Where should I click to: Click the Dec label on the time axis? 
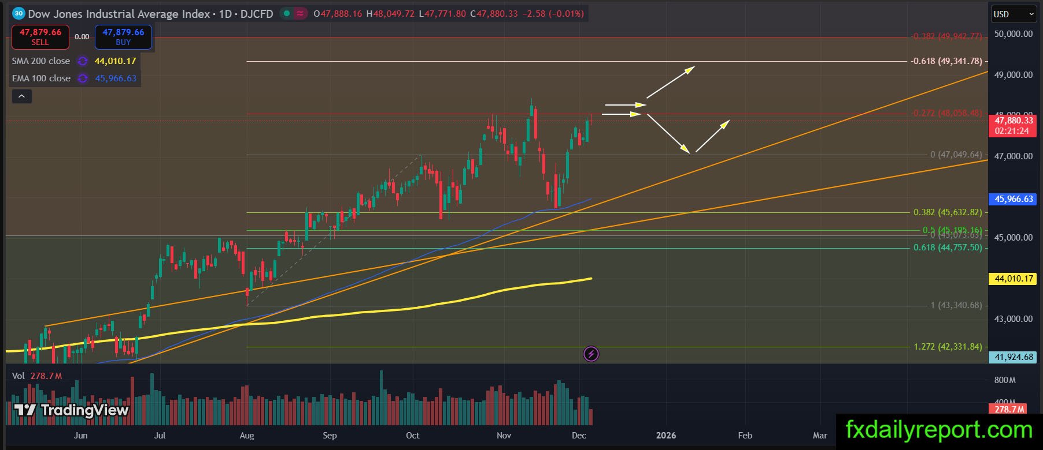click(579, 436)
